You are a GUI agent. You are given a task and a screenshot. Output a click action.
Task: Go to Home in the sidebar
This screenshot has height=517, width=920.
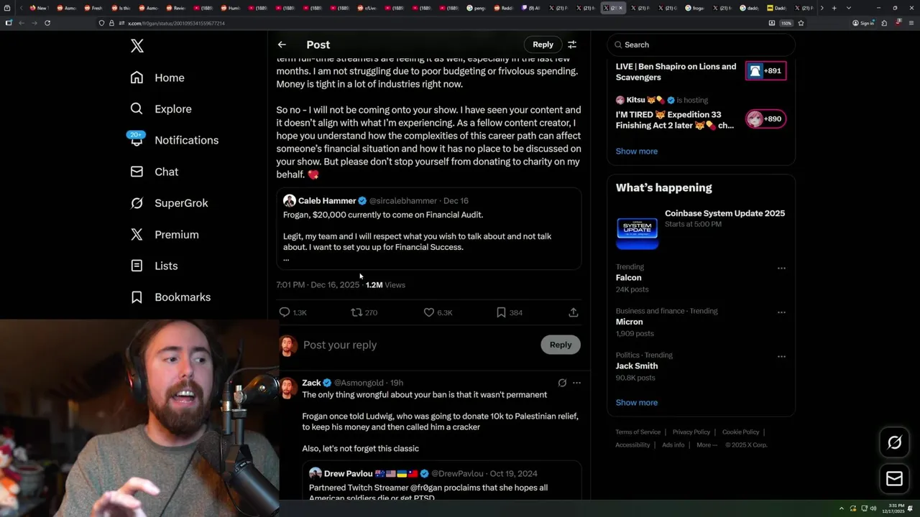click(169, 78)
